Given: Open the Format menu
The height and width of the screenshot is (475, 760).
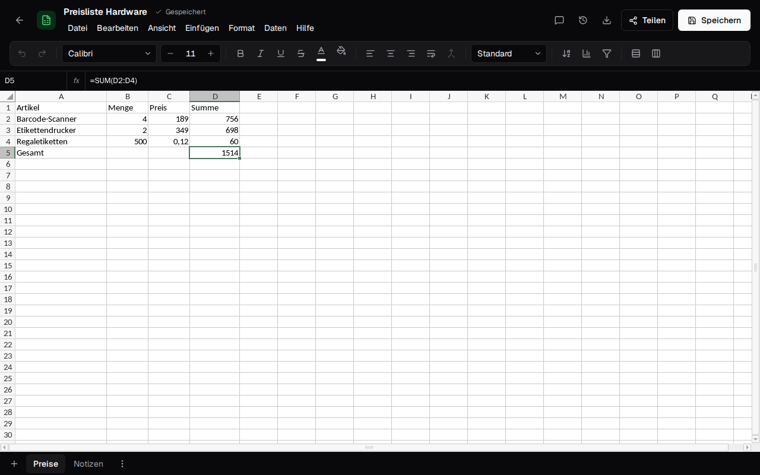Looking at the screenshot, I should pyautogui.click(x=242, y=28).
